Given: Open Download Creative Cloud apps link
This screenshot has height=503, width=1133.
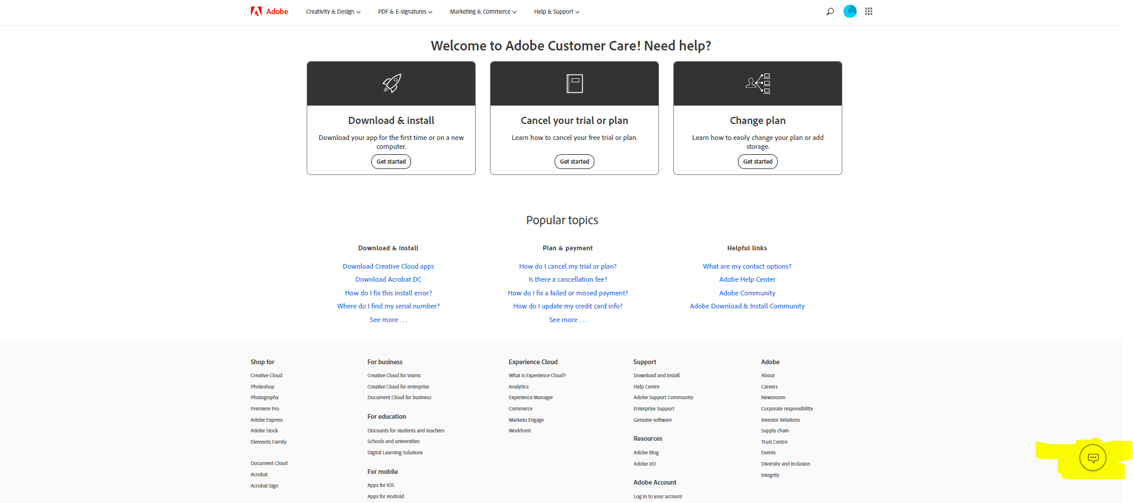Looking at the screenshot, I should point(389,266).
